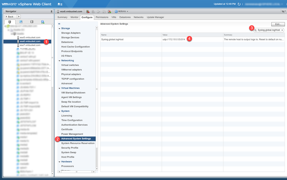Open Host Cache Configuration

click(76, 47)
